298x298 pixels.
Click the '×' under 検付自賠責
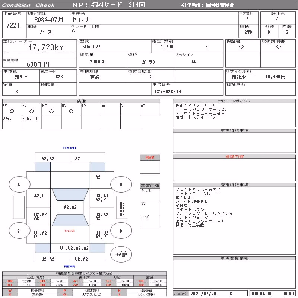(x=152, y=77)
